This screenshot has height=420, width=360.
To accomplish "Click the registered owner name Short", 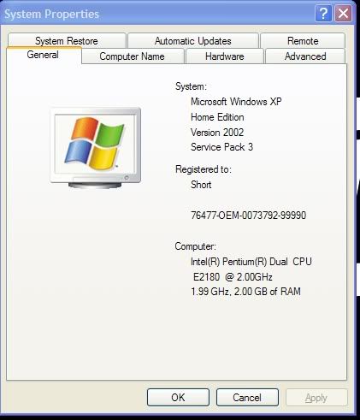I will click(x=201, y=185).
